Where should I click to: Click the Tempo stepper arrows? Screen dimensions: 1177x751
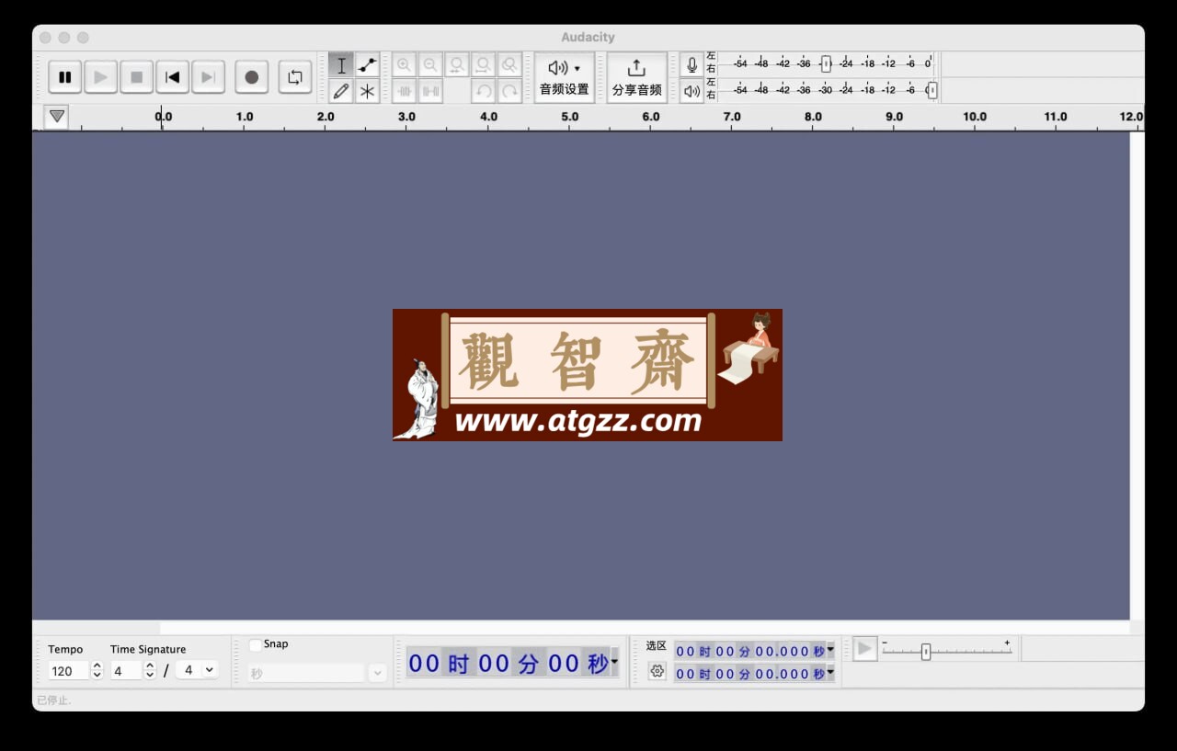97,671
